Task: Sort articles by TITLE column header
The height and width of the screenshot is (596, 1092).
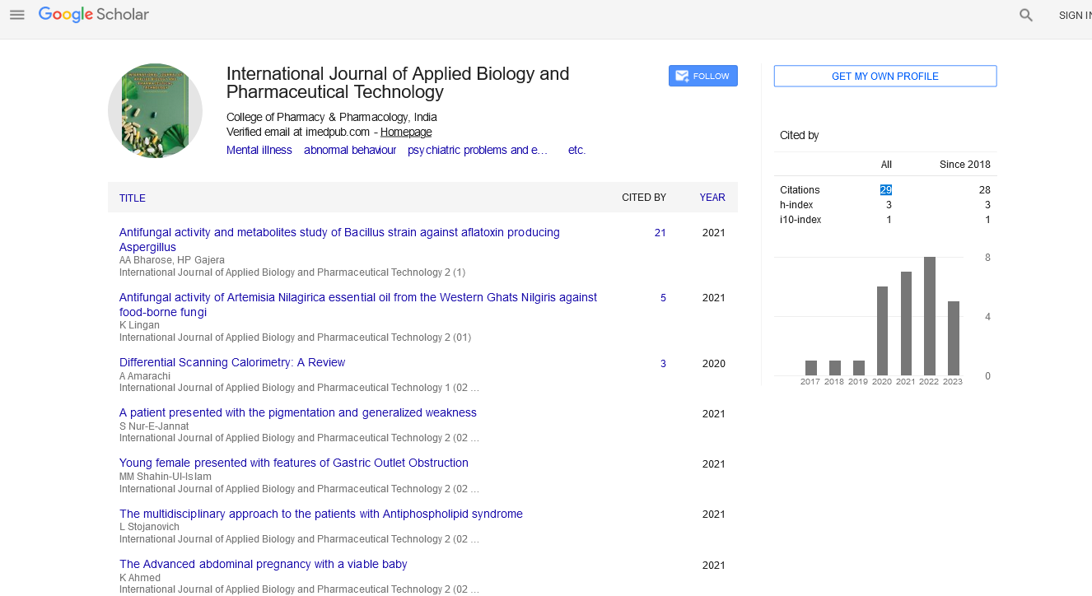Action: pyautogui.click(x=133, y=198)
